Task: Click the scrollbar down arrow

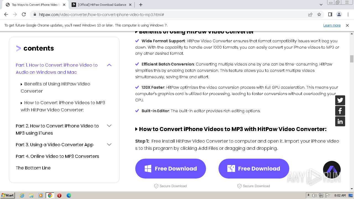Action: click(352, 189)
